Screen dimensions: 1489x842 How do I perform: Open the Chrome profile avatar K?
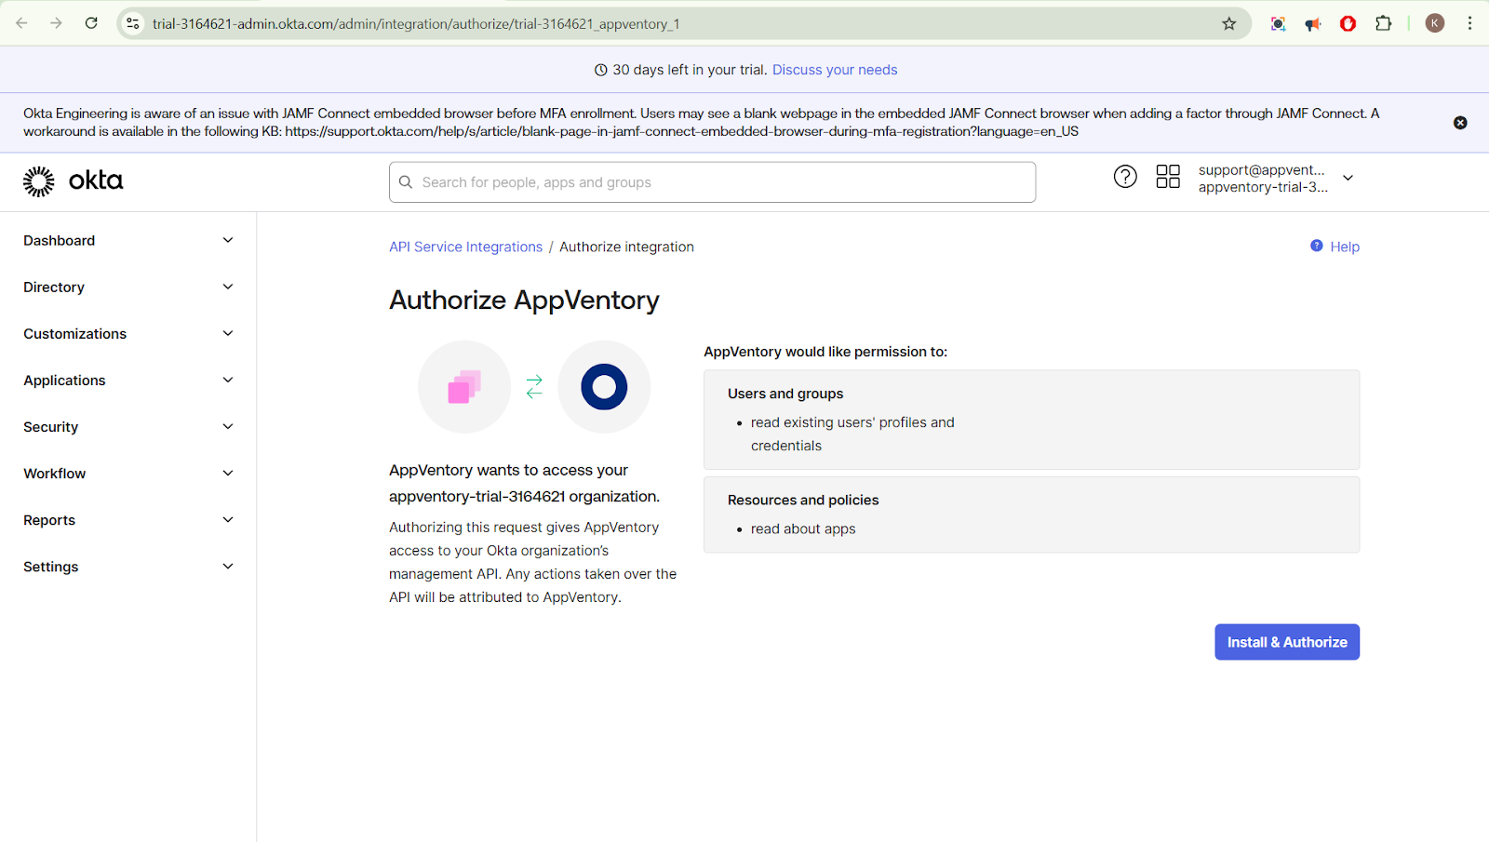(1435, 23)
